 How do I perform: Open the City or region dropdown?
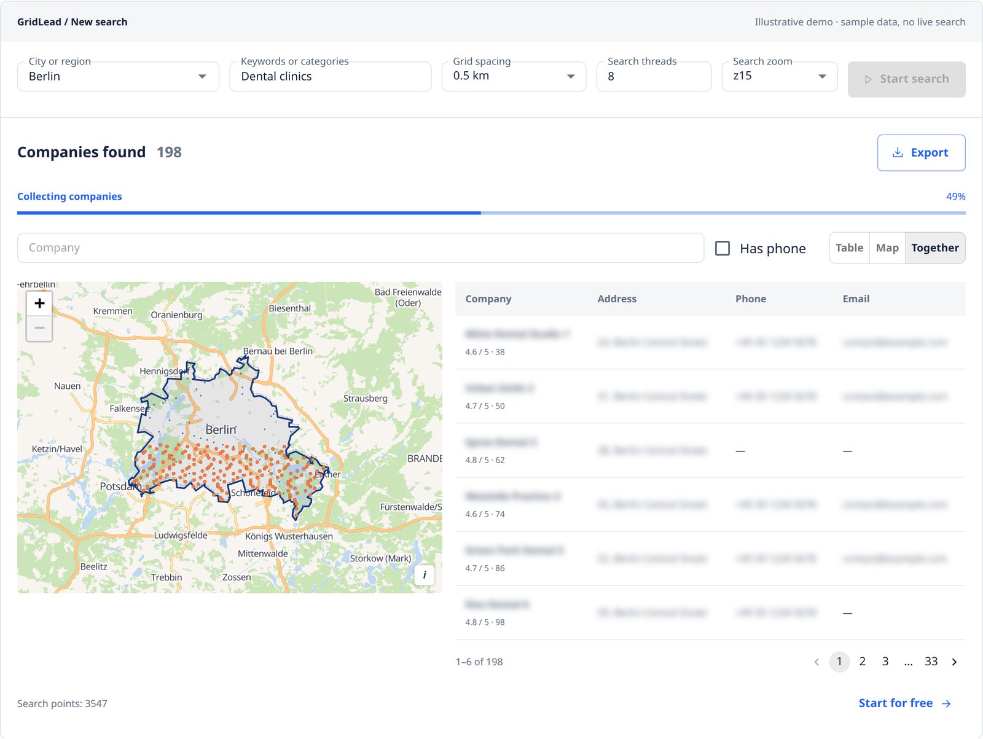tap(118, 77)
